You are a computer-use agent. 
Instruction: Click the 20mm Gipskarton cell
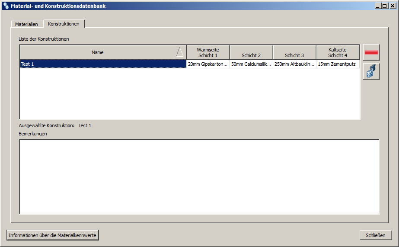point(208,64)
